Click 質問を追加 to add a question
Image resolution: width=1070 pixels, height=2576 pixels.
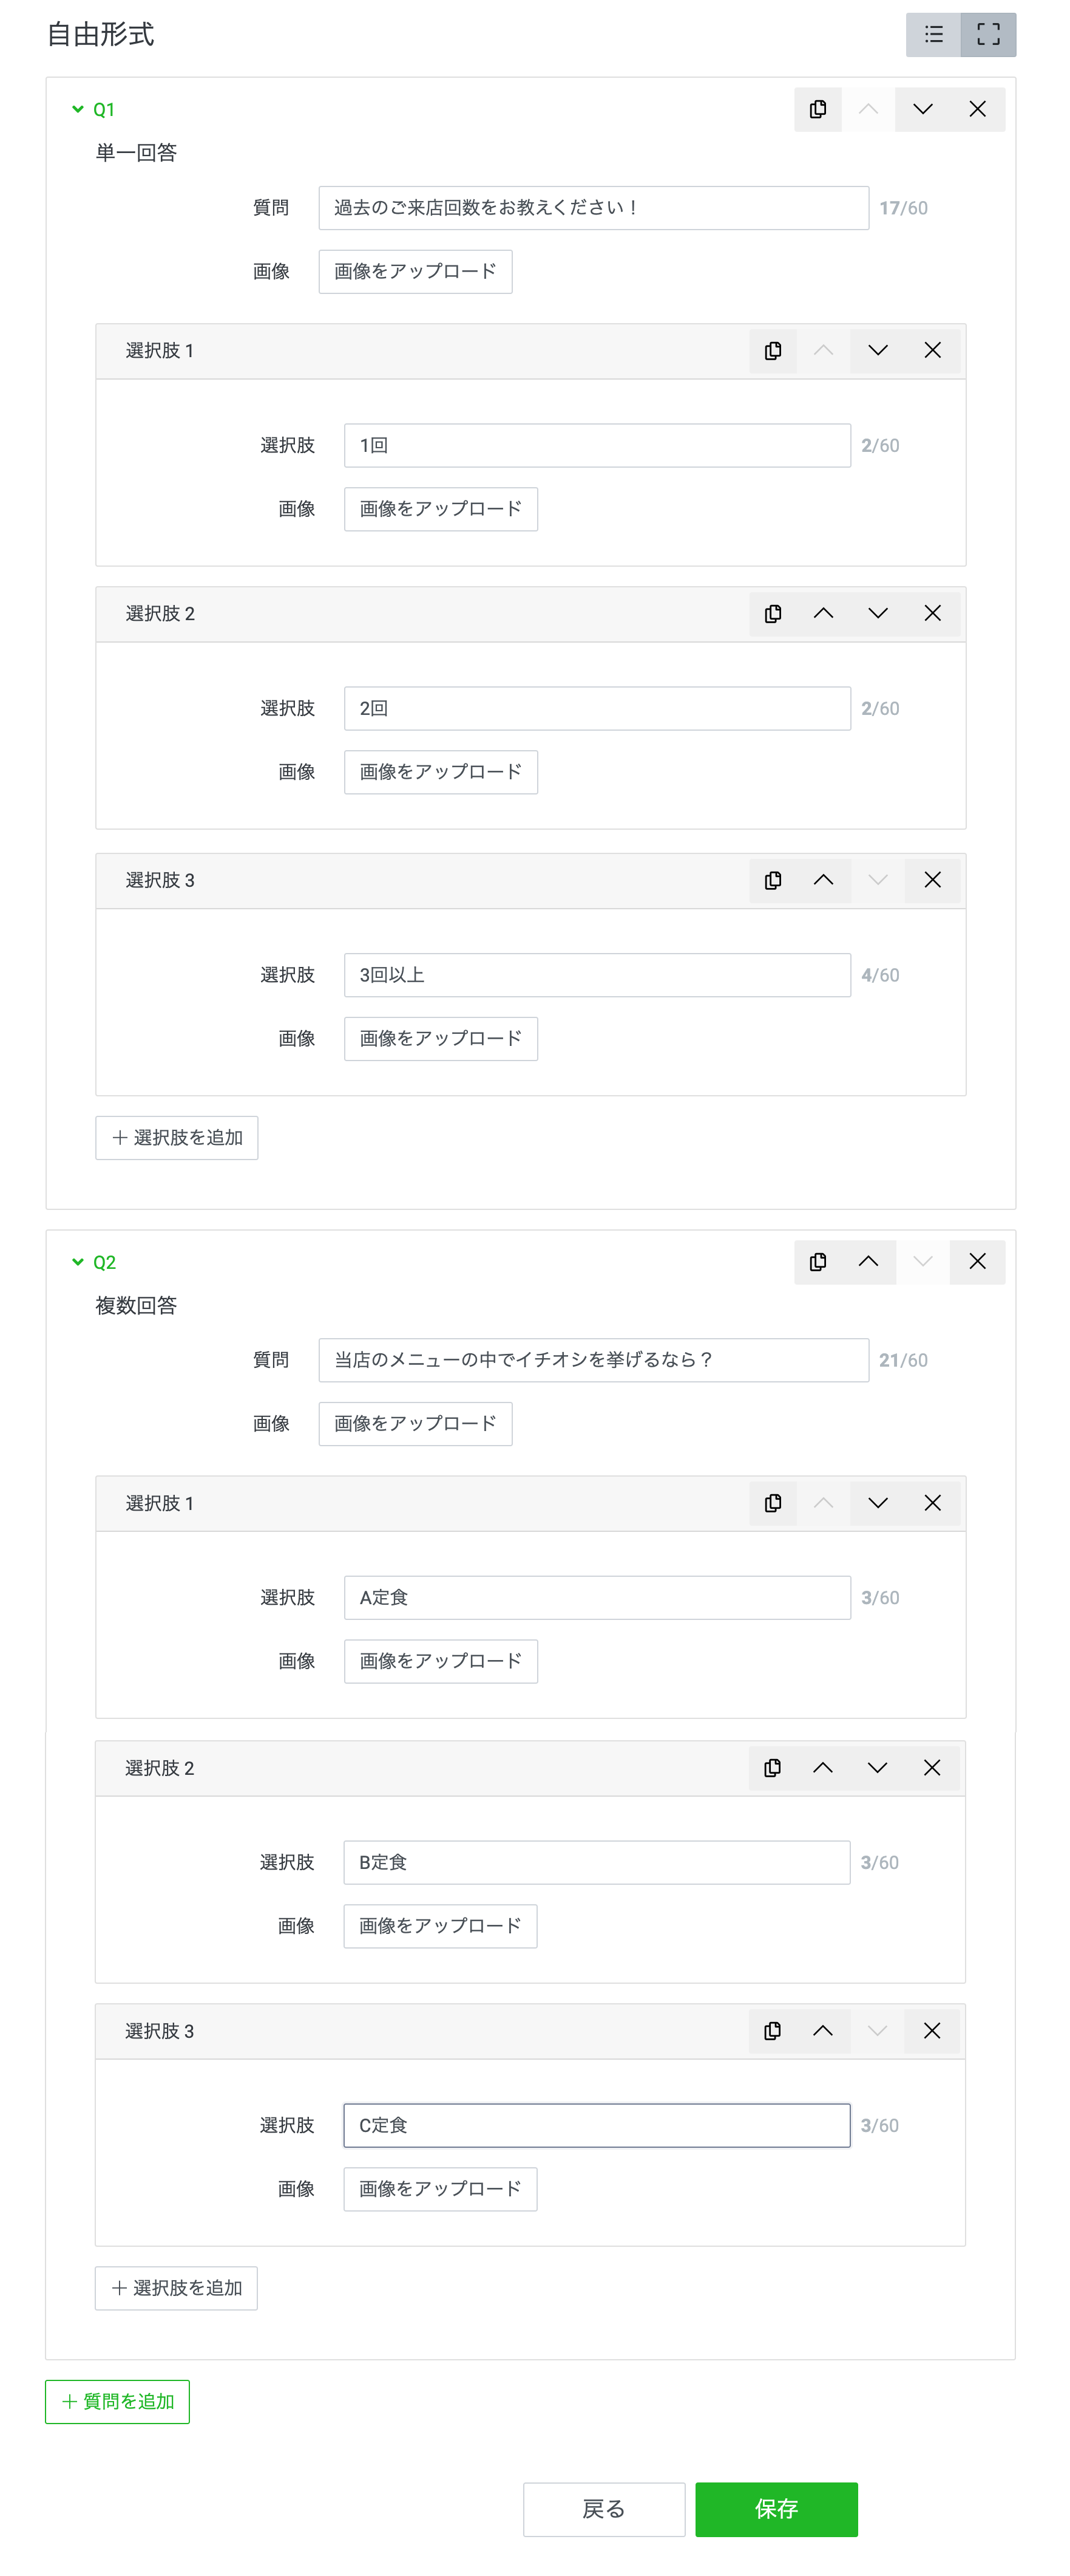point(117,2401)
